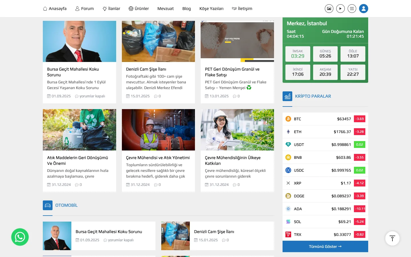
Task: Click the USDC coin icon
Action: click(x=288, y=170)
